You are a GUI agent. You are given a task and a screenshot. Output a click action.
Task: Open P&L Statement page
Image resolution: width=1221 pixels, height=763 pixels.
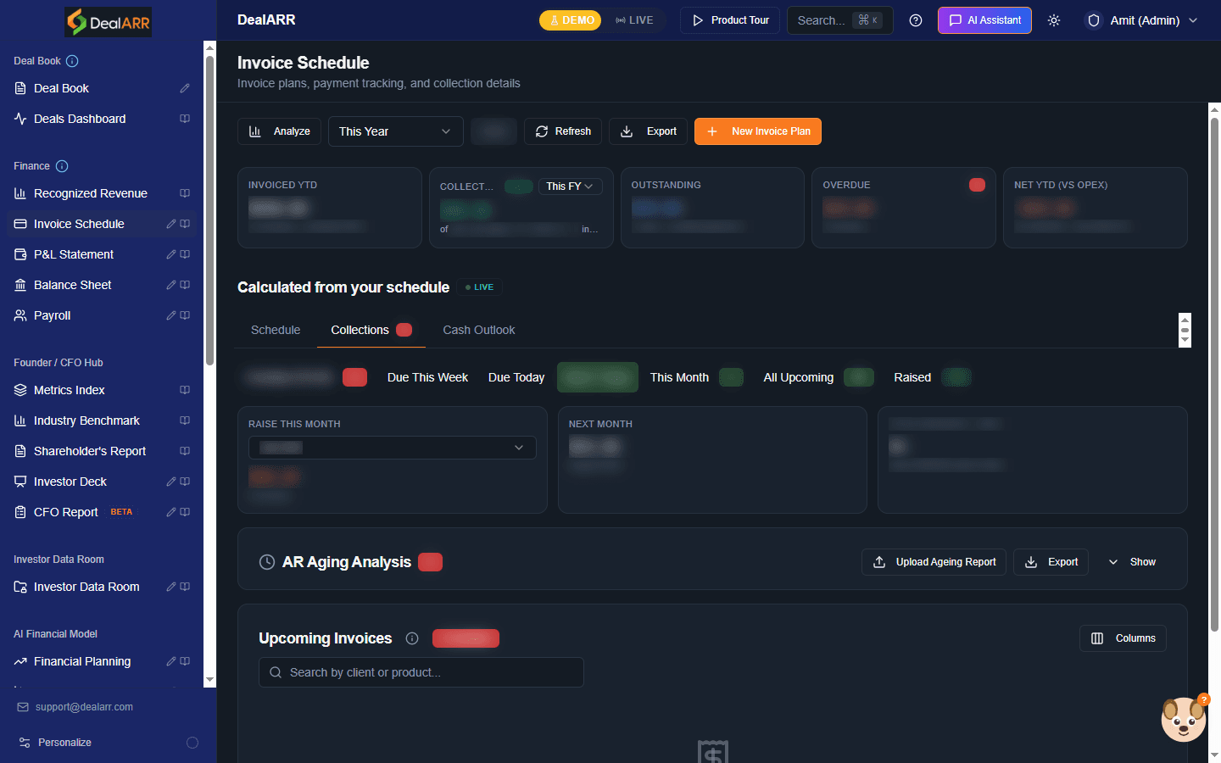tap(74, 254)
